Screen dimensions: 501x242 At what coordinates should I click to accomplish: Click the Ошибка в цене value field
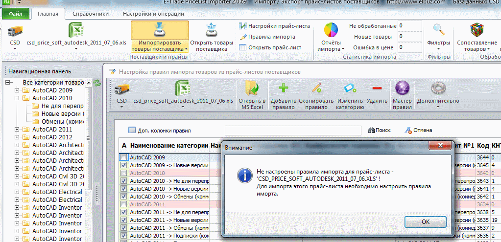click(409, 47)
